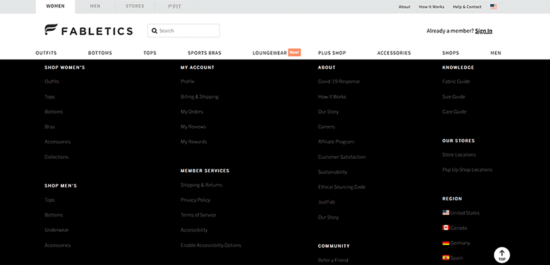Switch to the STORES tab
Image resolution: width=550 pixels, height=265 pixels.
click(135, 6)
